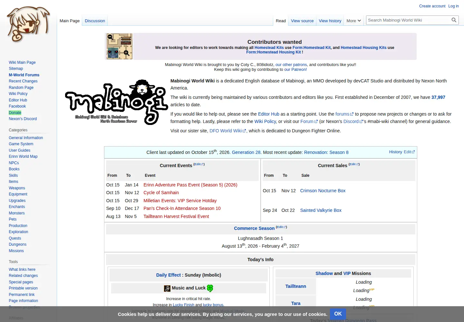This screenshot has height=322, width=464.
Task: Focus the Search Mabinogi World Wiki field
Action: [x=409, y=20]
